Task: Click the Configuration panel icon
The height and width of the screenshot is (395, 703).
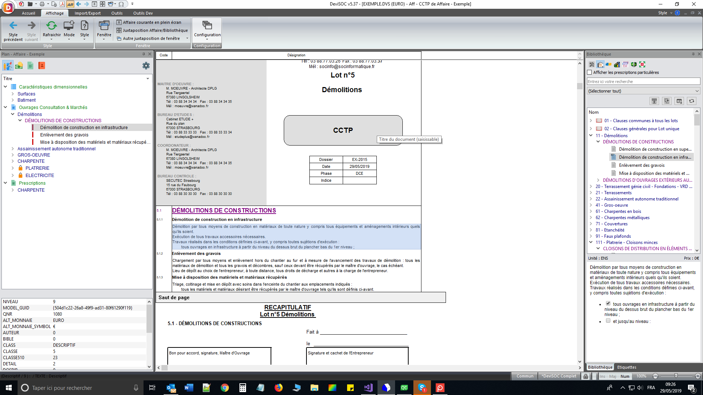Action: (207, 31)
